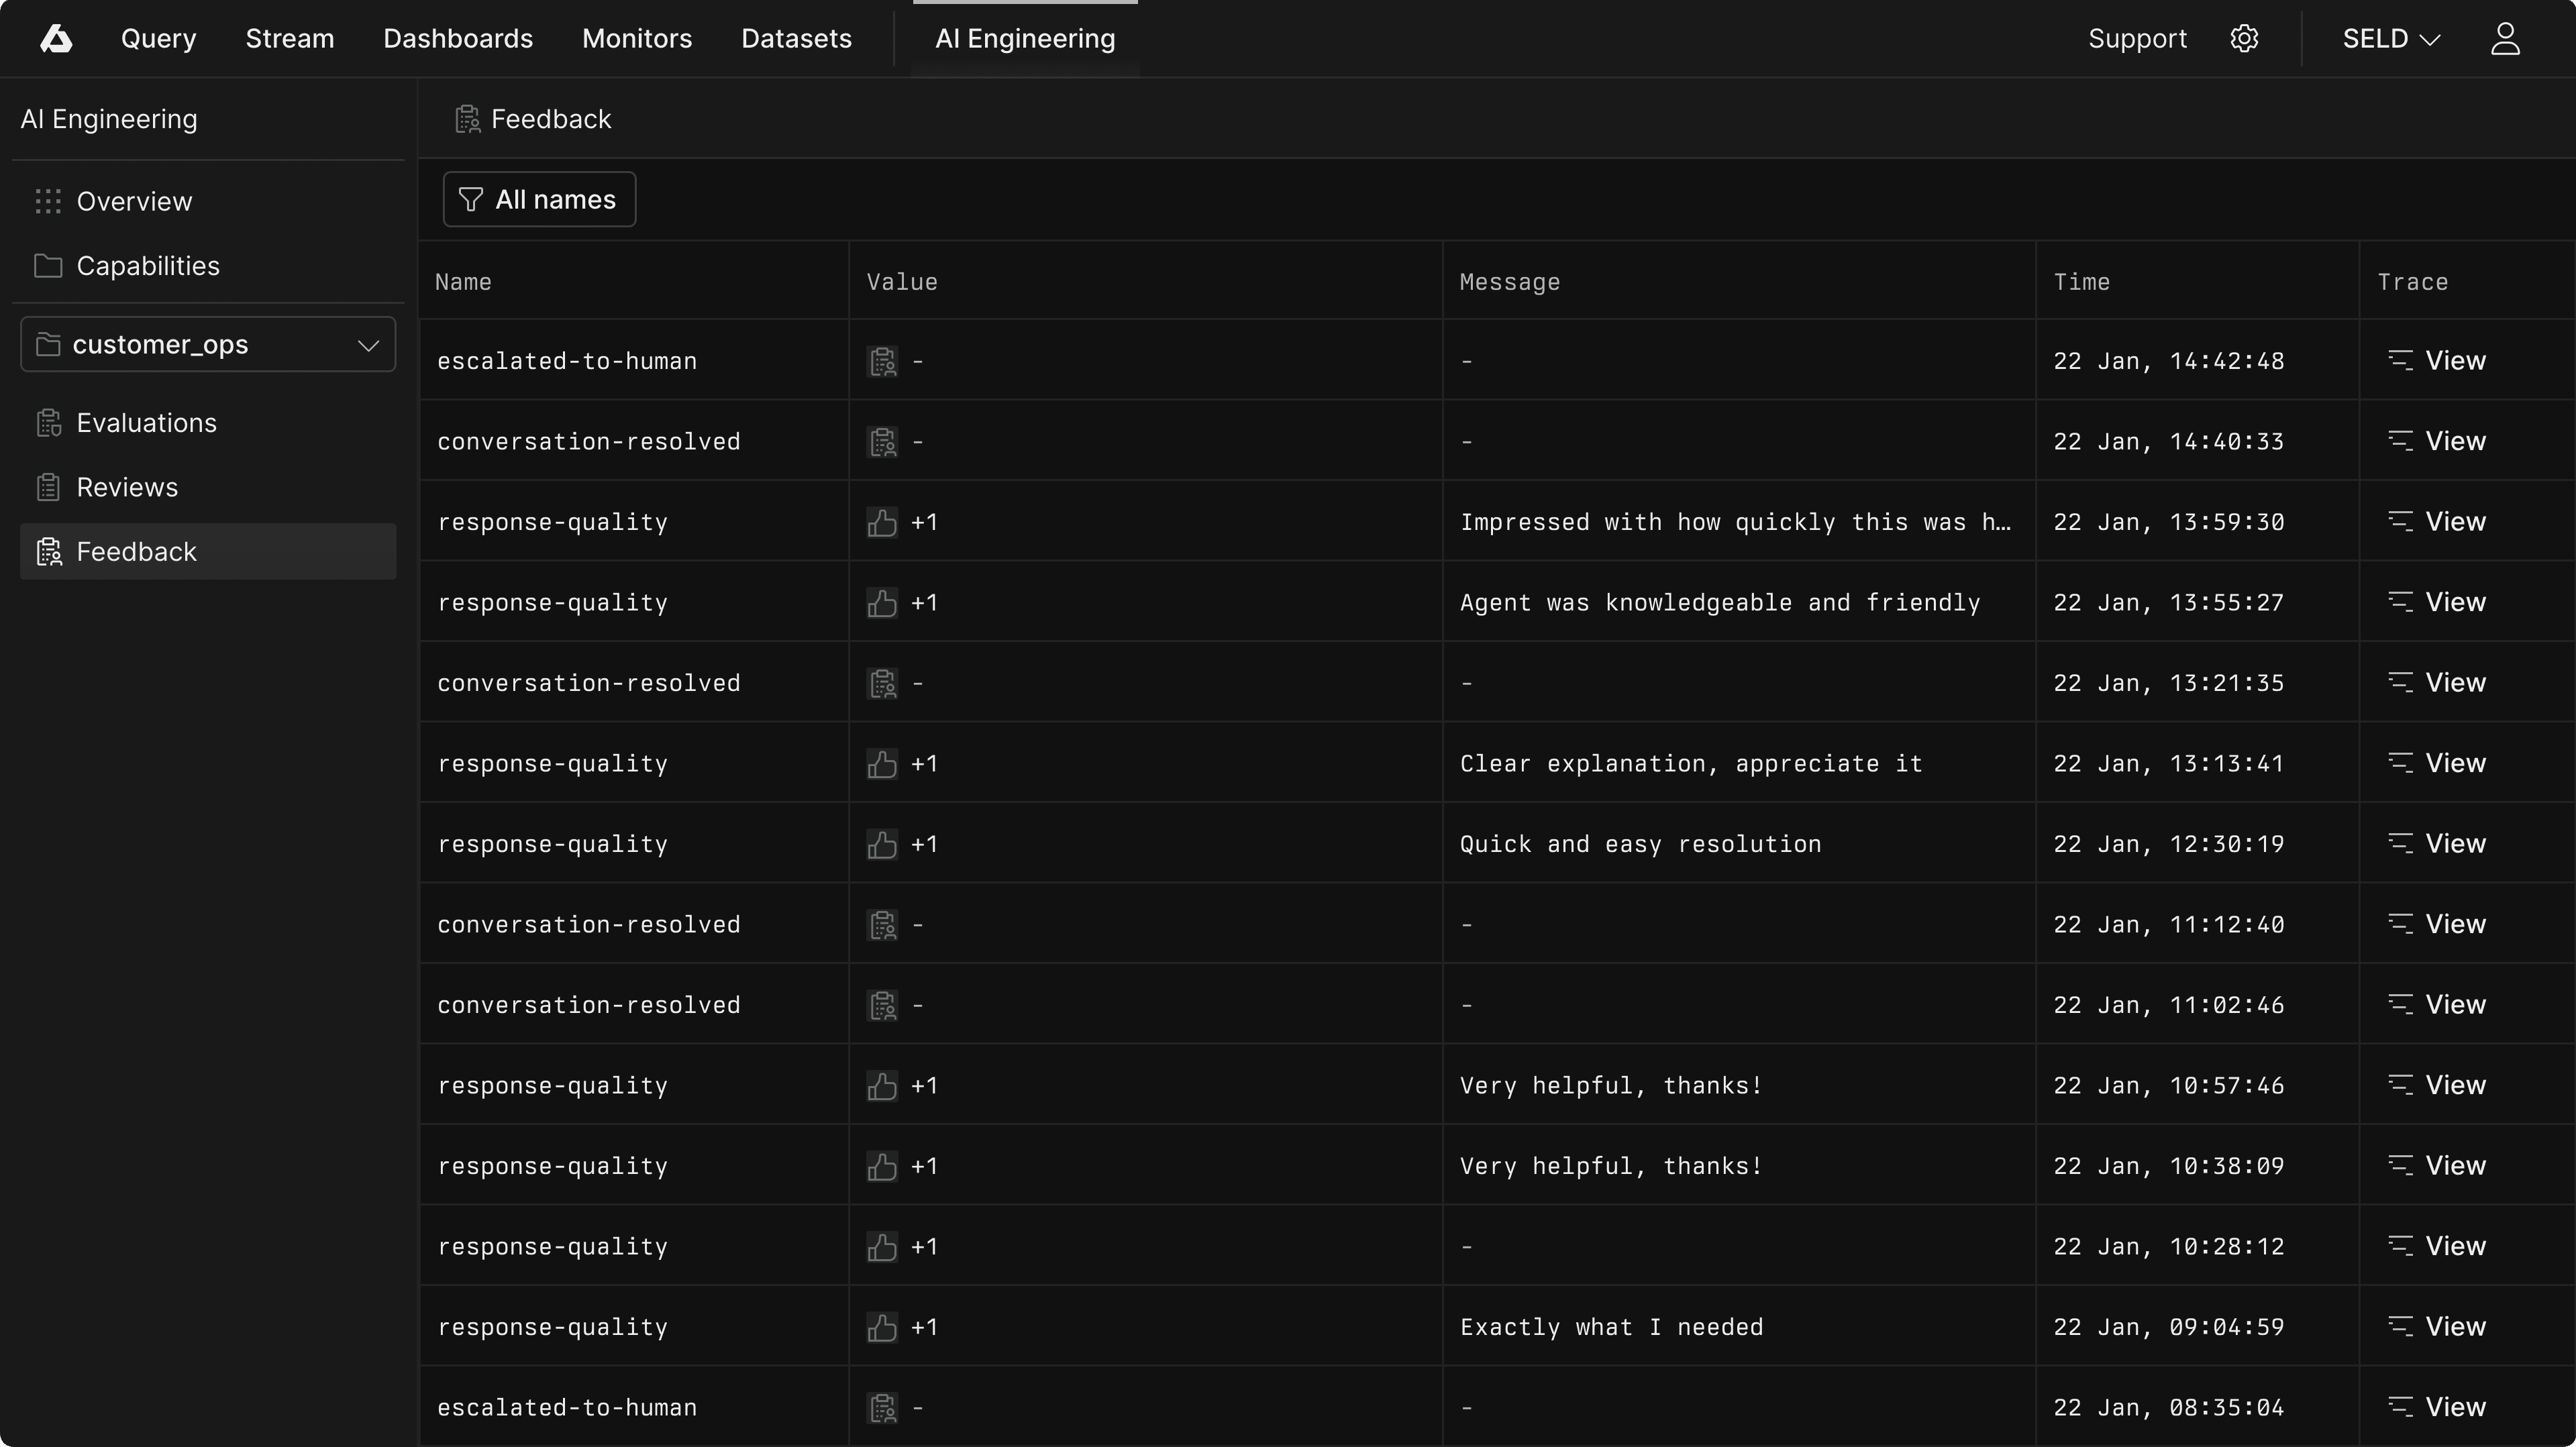Click the "AI Engineering" sidebar heading

109,119
